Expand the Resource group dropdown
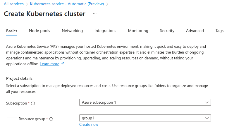 point(207,118)
